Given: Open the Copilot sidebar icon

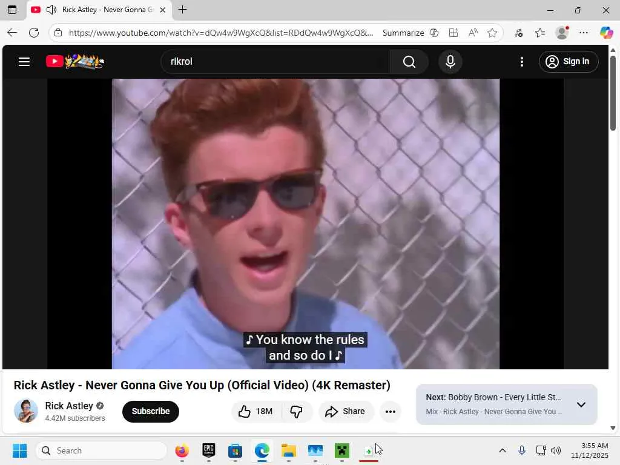Looking at the screenshot, I should pyautogui.click(x=606, y=33).
